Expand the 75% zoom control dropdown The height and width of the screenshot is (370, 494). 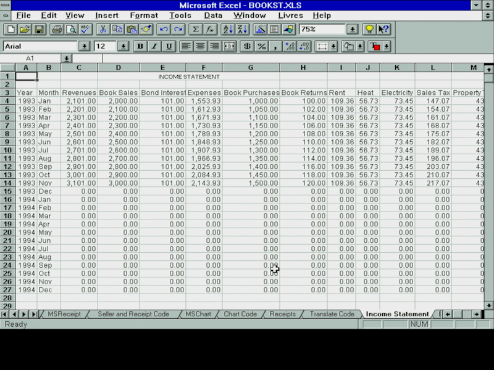click(352, 29)
